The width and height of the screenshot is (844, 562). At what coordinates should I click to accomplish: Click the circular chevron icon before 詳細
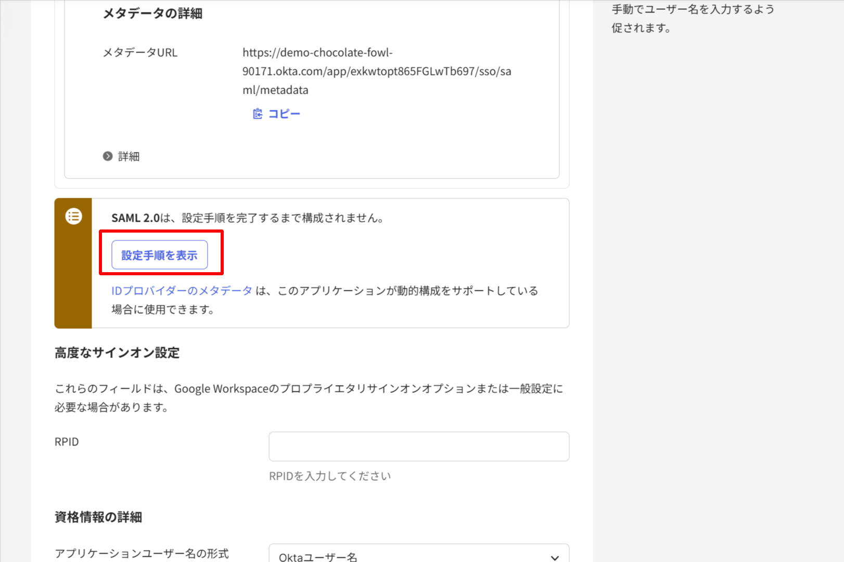coord(108,156)
